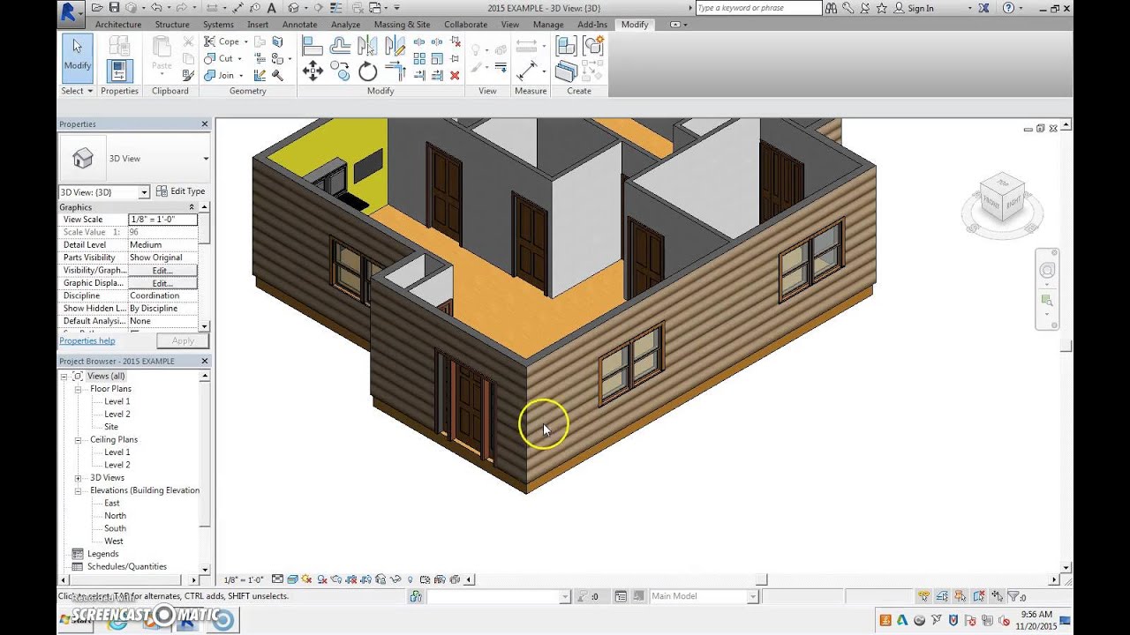Open the Default 3D View house icon

point(294,8)
